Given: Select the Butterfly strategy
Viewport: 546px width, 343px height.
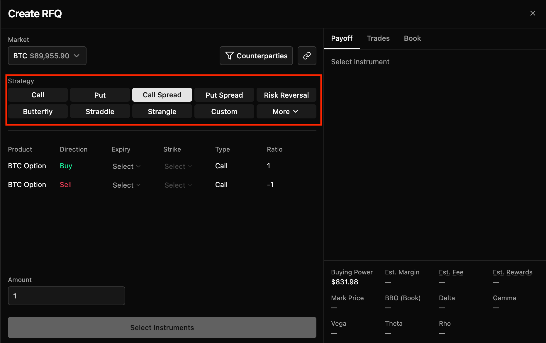Looking at the screenshot, I should (38, 111).
